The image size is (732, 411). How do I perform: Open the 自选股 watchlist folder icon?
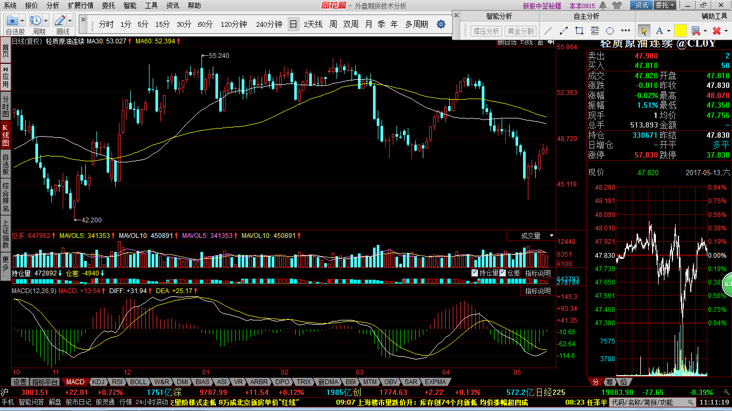12,21
